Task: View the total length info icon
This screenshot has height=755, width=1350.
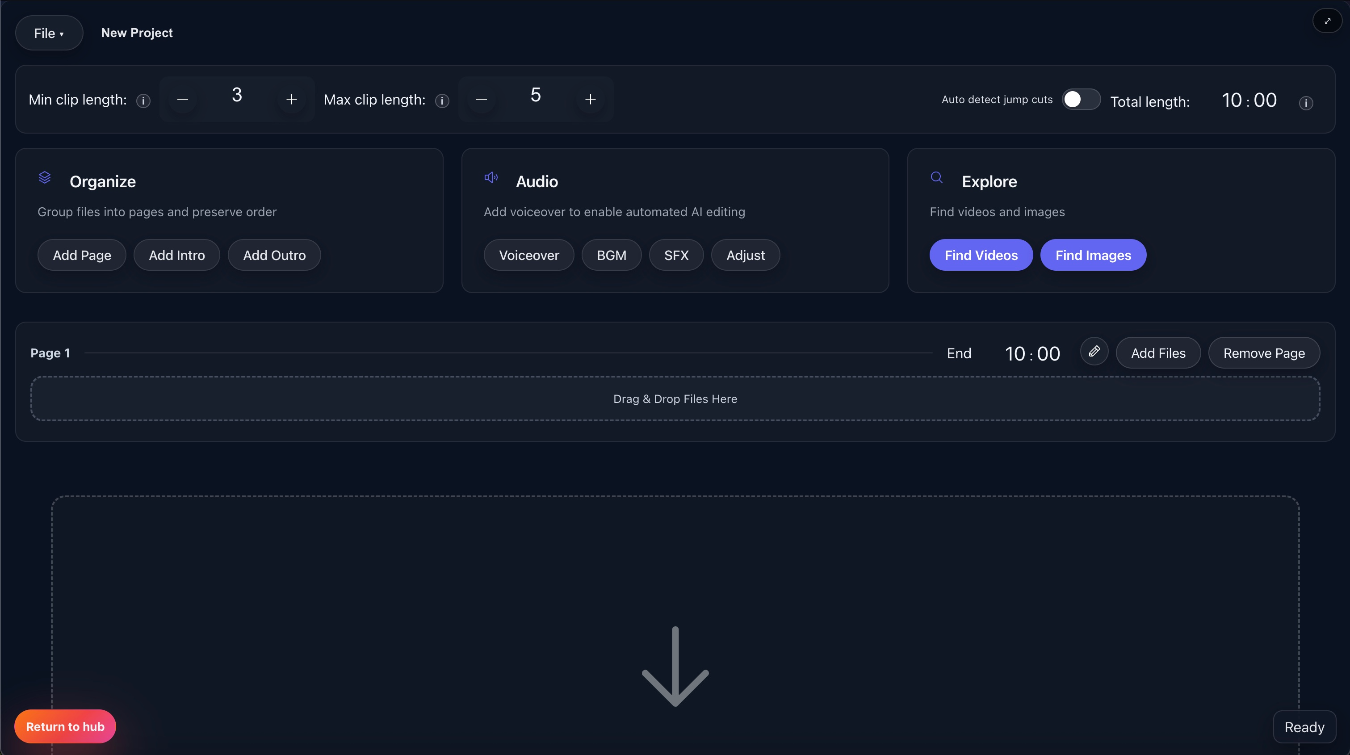Action: coord(1306,103)
